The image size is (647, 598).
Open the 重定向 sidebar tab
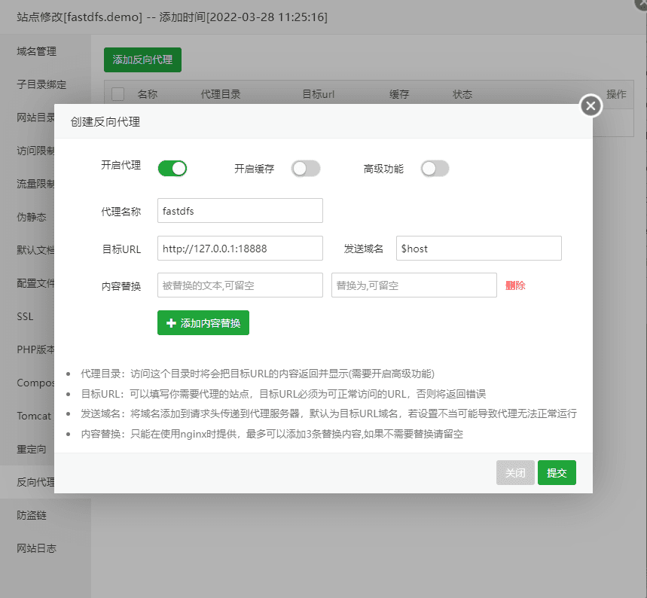(27, 449)
